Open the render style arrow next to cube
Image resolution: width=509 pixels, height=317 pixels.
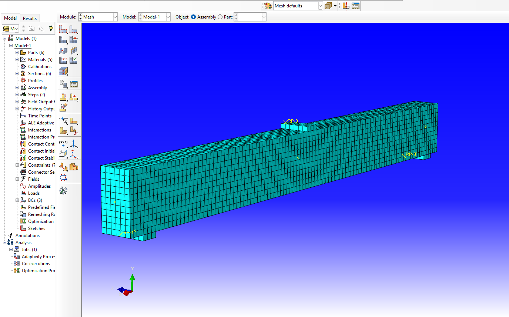pyautogui.click(x=335, y=6)
